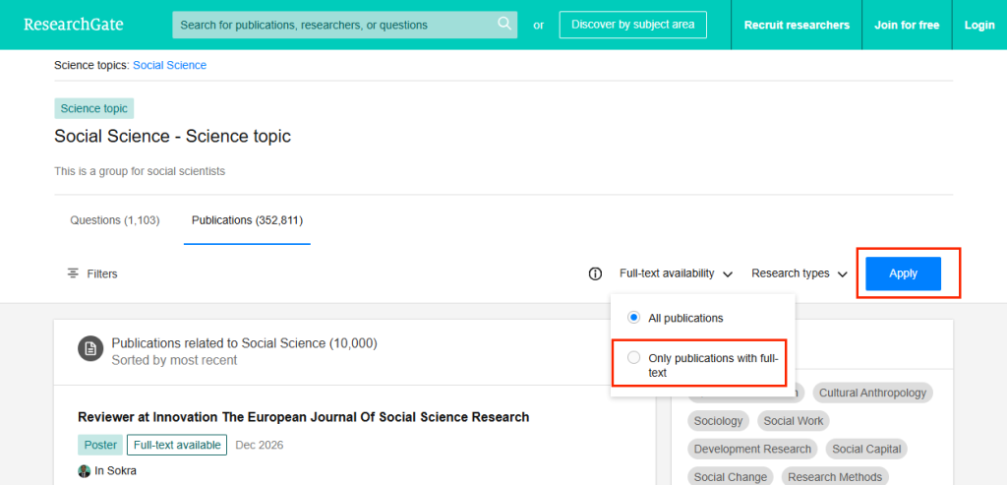Open Social Science breadcrumb link
The height and width of the screenshot is (485, 1007).
point(169,65)
